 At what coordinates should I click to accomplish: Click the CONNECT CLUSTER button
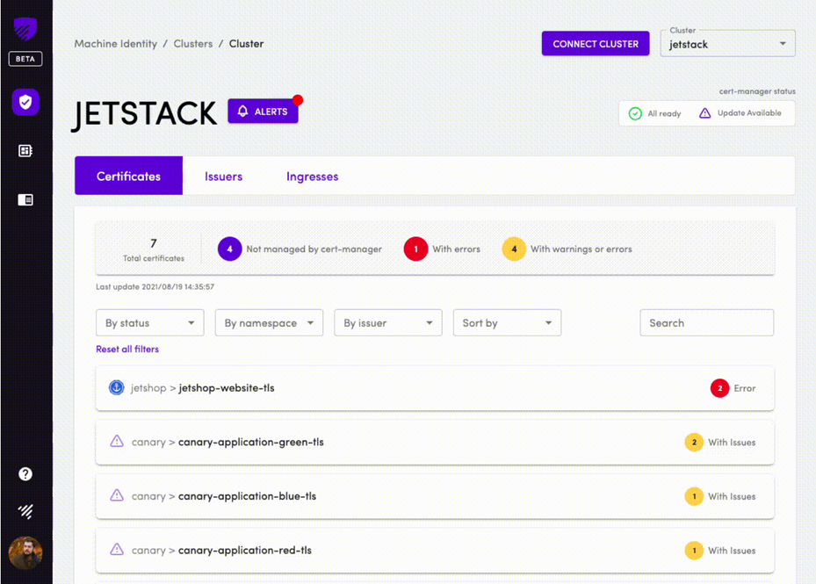click(x=596, y=44)
